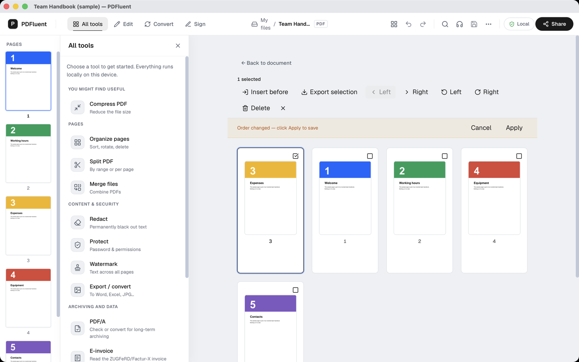This screenshot has width=579, height=362.
Task: Apply the page order change
Action: point(514,128)
